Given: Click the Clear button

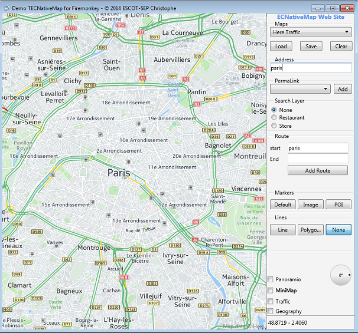Looking at the screenshot, I should click(341, 47).
